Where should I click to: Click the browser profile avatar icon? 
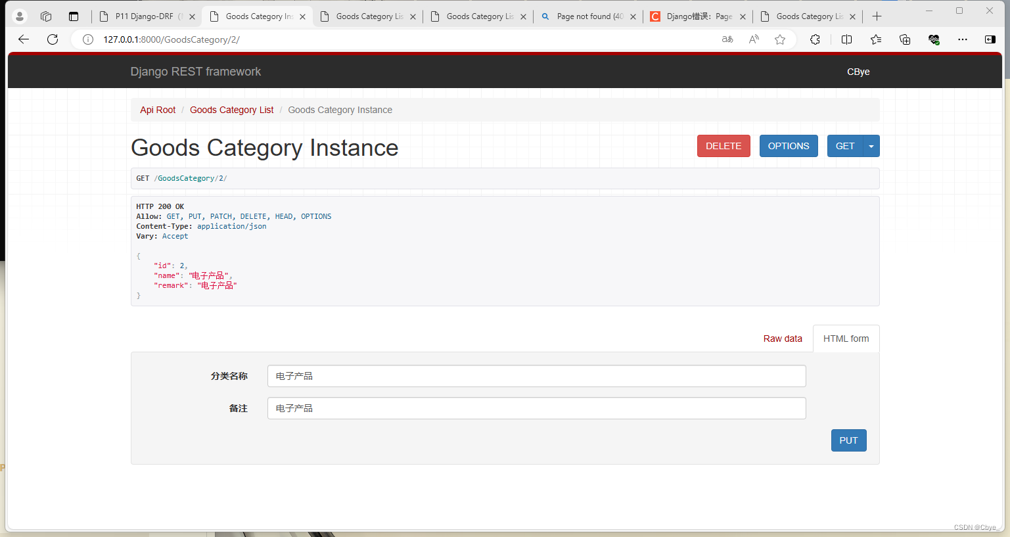point(20,16)
